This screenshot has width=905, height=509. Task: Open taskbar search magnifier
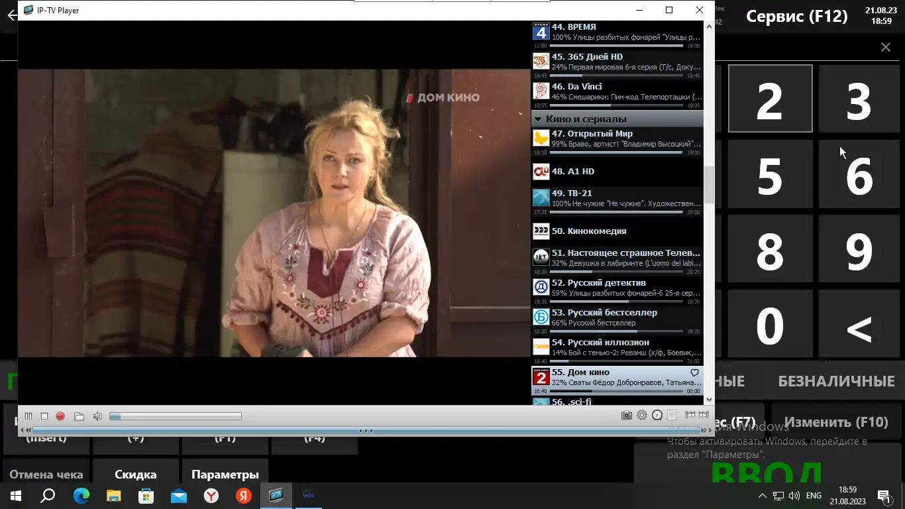[48, 496]
